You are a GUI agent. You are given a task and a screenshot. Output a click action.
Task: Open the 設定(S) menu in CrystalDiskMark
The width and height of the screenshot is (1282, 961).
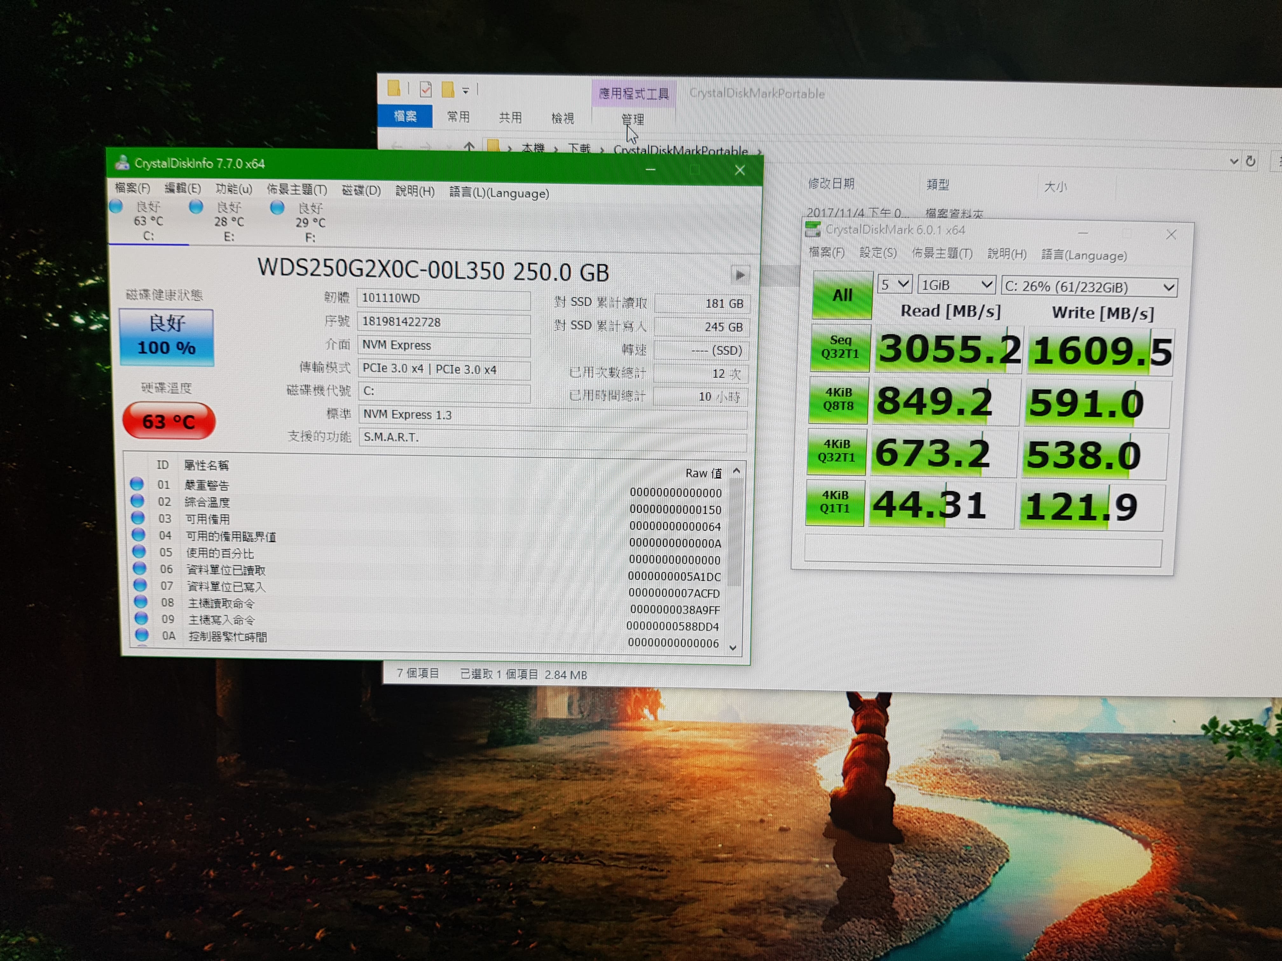(878, 253)
